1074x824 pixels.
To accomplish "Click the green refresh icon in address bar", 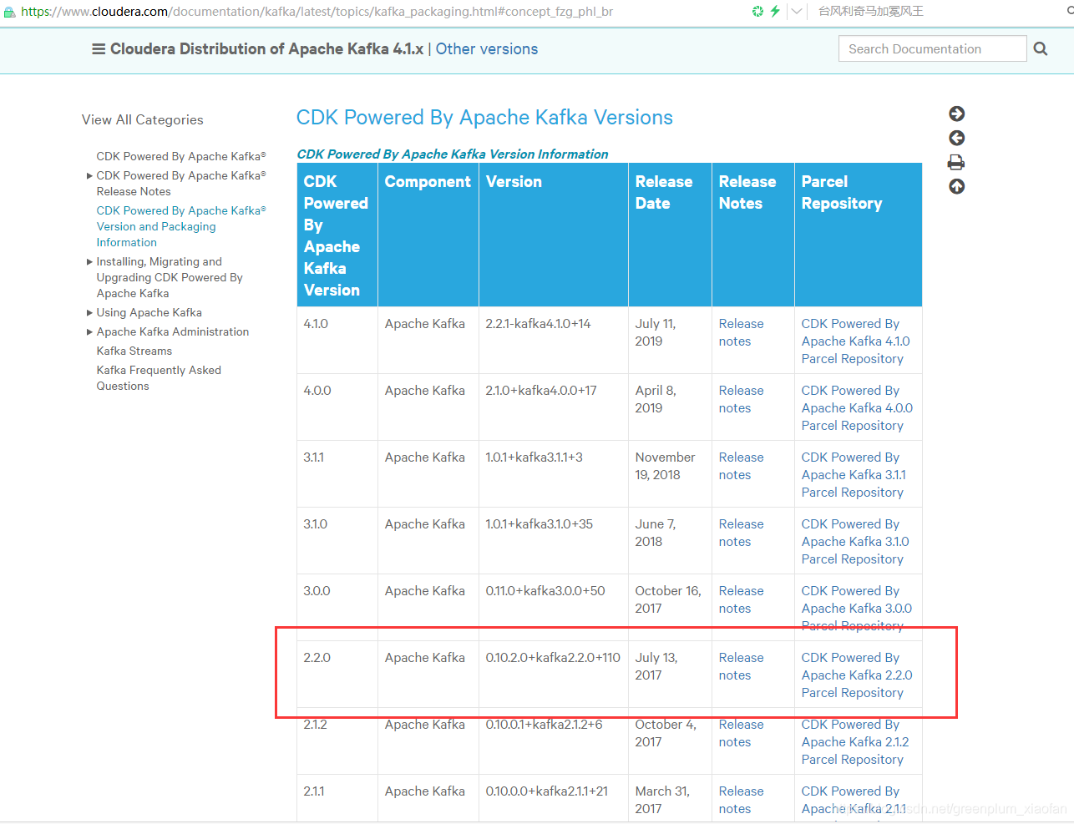I will (x=757, y=11).
